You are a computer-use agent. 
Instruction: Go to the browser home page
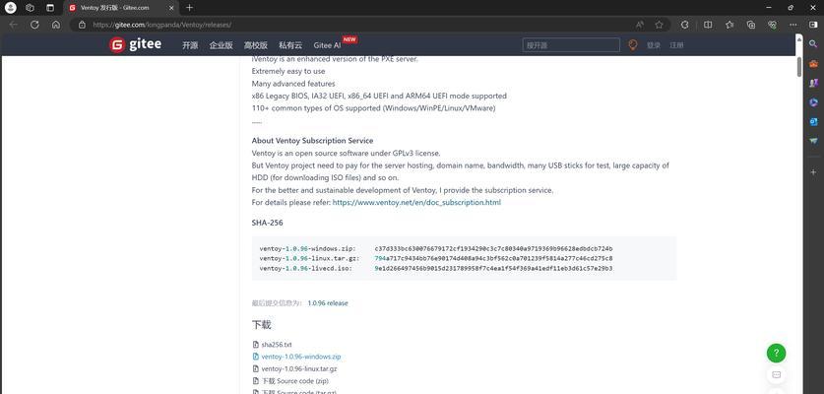(56, 25)
